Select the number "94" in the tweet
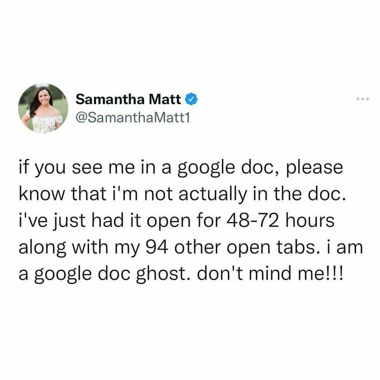Image resolution: width=380 pixels, height=380 pixels. click(157, 248)
